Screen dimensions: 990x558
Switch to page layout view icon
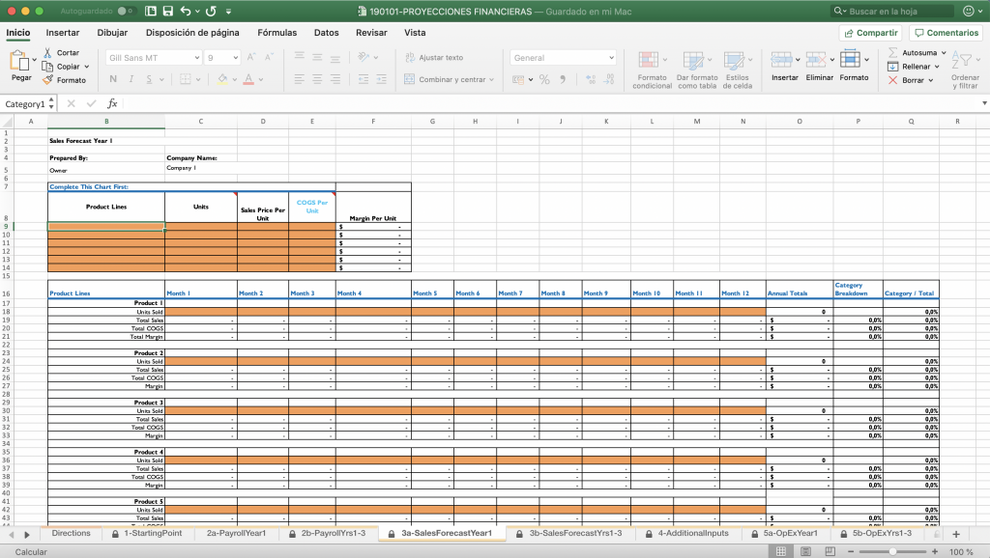[x=805, y=551]
